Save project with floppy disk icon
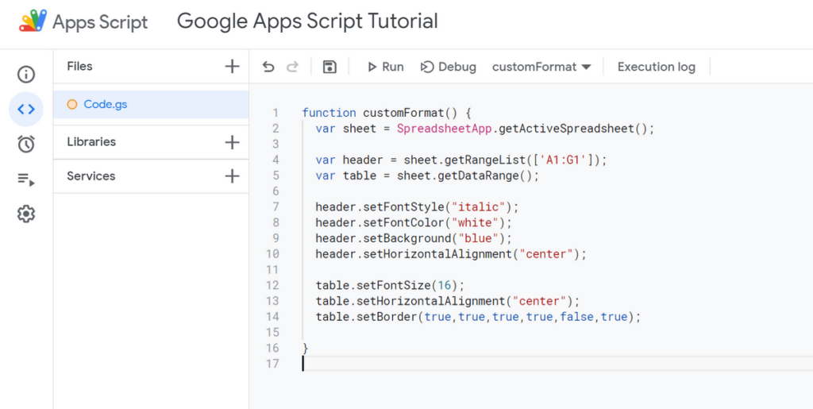Image resolution: width=813 pixels, height=409 pixels. pos(329,67)
